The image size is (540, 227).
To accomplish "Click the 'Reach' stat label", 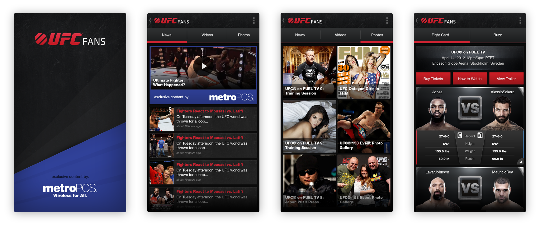I will tap(470, 159).
